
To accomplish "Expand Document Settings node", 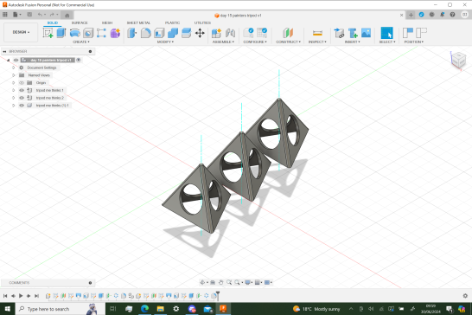I will click(13, 67).
